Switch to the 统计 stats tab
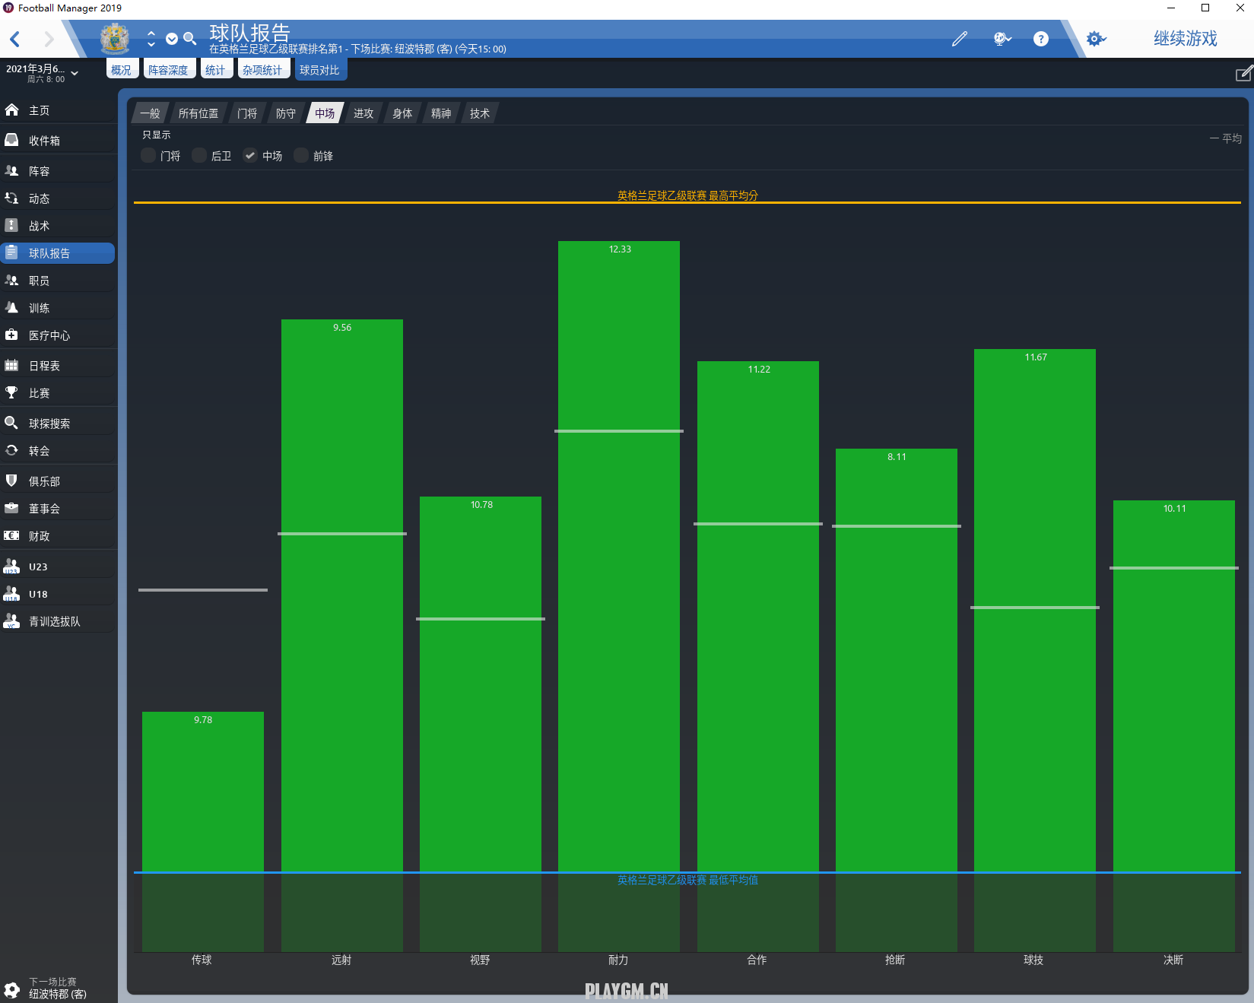Viewport: 1254px width, 1003px height. (x=215, y=70)
